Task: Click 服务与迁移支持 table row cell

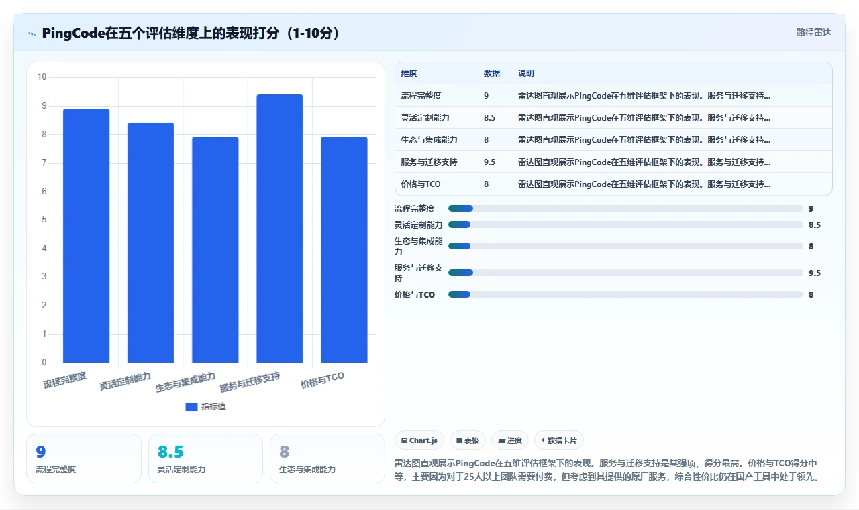Action: pyautogui.click(x=429, y=162)
